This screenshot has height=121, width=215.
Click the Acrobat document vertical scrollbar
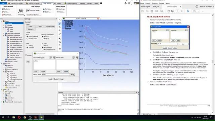pos(213,62)
